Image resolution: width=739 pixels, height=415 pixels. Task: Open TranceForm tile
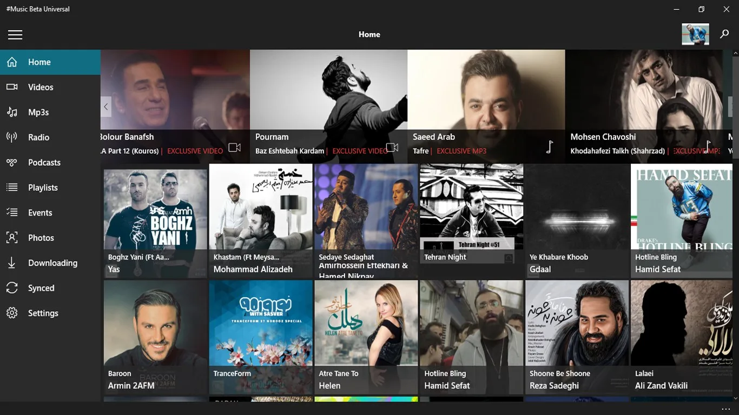(x=261, y=337)
